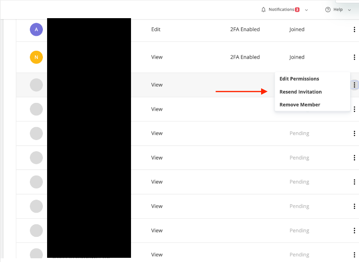Select Edit Permissions from the context menu
The image size is (359, 262).
pos(299,79)
